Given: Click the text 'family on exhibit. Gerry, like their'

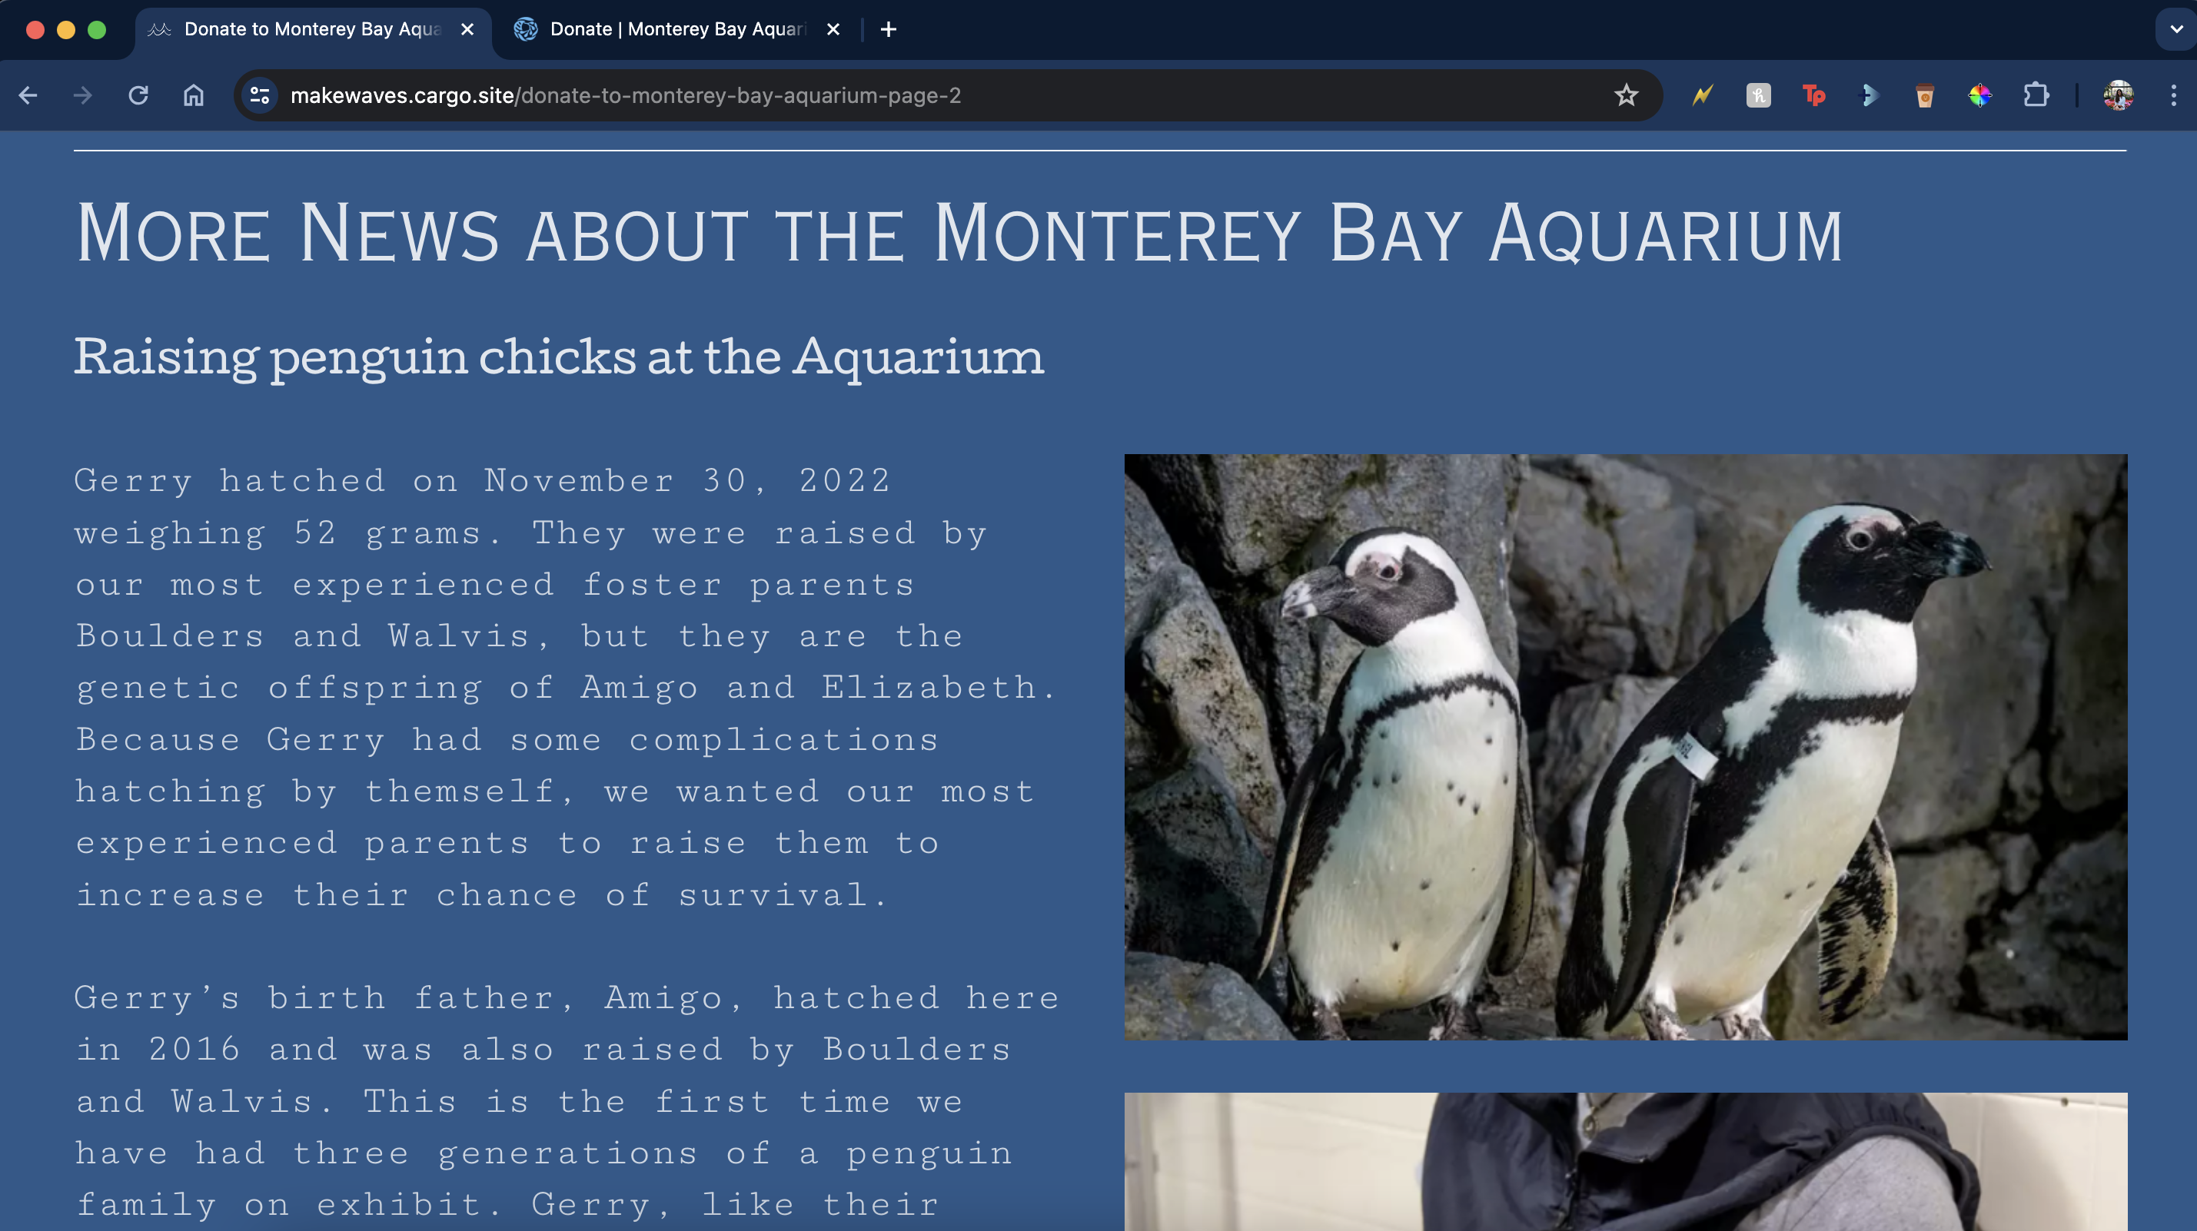Looking at the screenshot, I should click(x=507, y=1206).
